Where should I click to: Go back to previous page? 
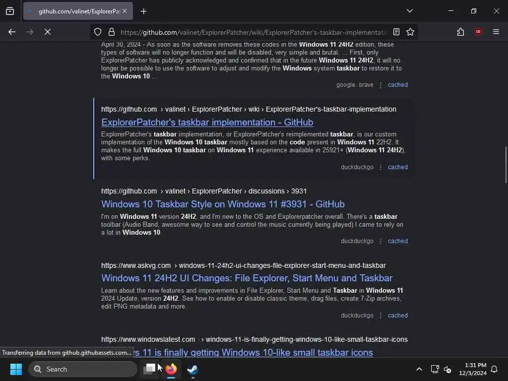click(x=12, y=32)
